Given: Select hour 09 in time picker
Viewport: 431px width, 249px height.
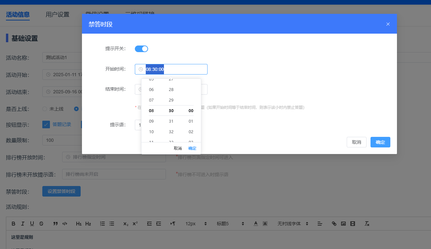Looking at the screenshot, I should click(x=151, y=121).
